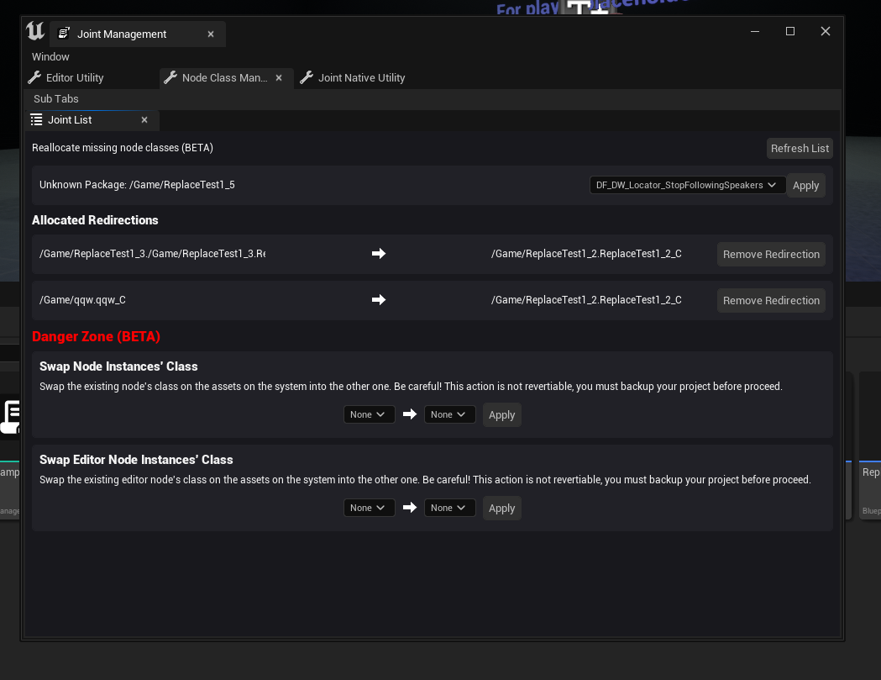The height and width of the screenshot is (680, 881).
Task: Click the Editor Utility wrench icon
Action: pyautogui.click(x=34, y=78)
